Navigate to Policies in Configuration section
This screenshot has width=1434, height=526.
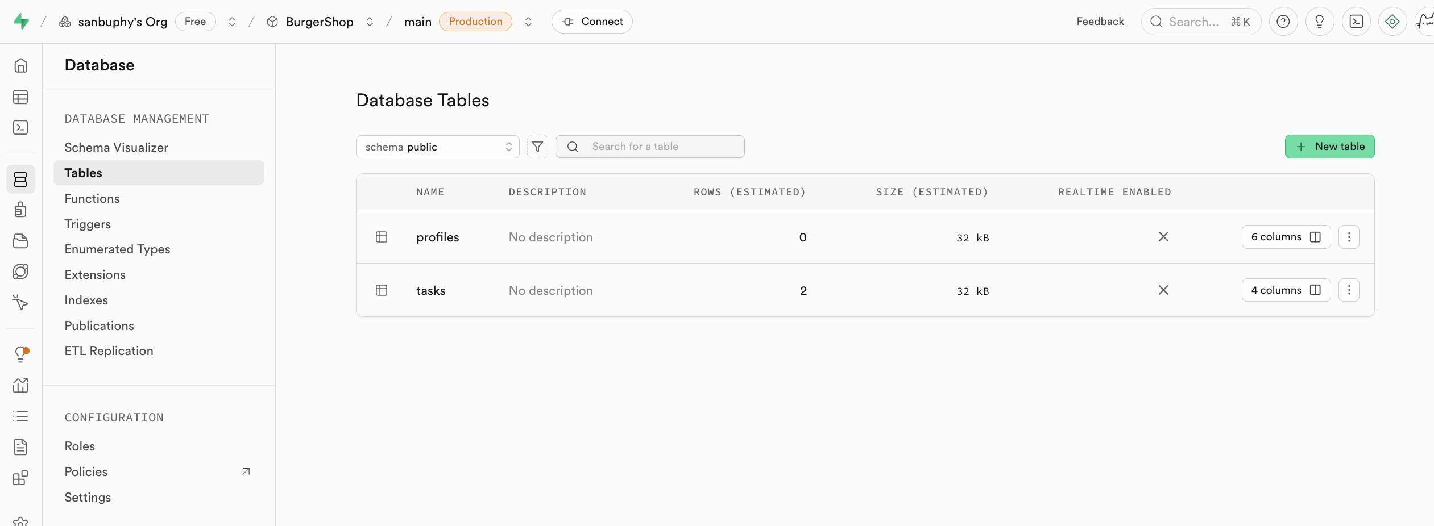[x=86, y=471]
